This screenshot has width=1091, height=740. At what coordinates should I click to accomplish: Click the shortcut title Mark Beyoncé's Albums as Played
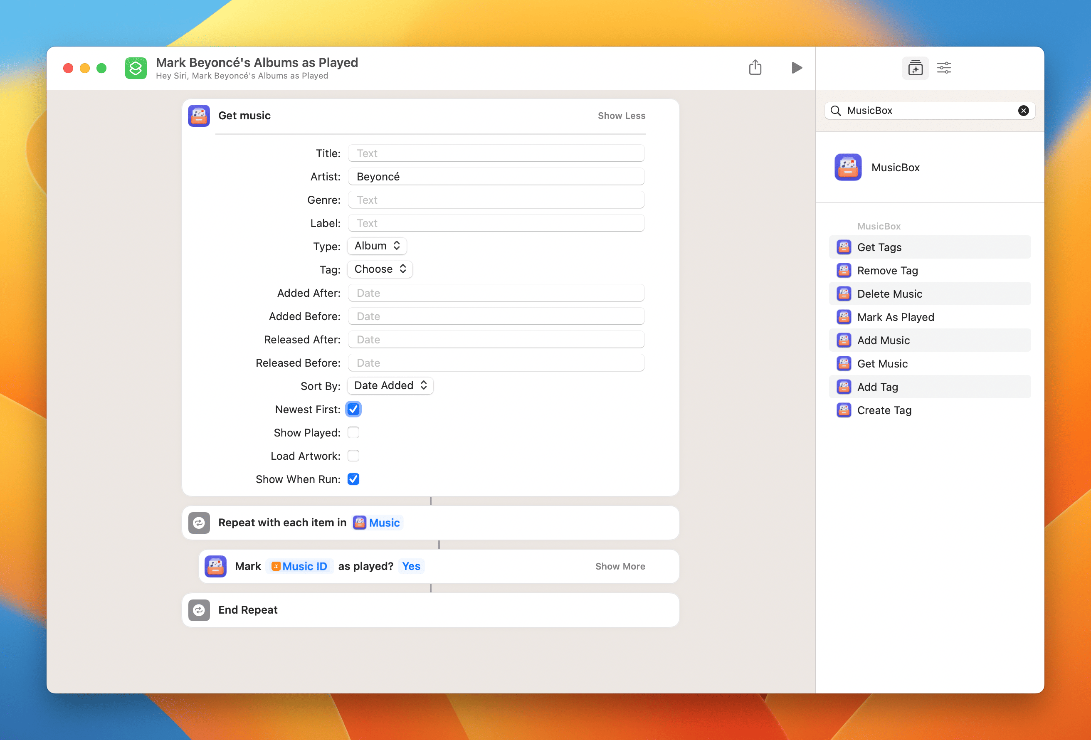coord(257,62)
